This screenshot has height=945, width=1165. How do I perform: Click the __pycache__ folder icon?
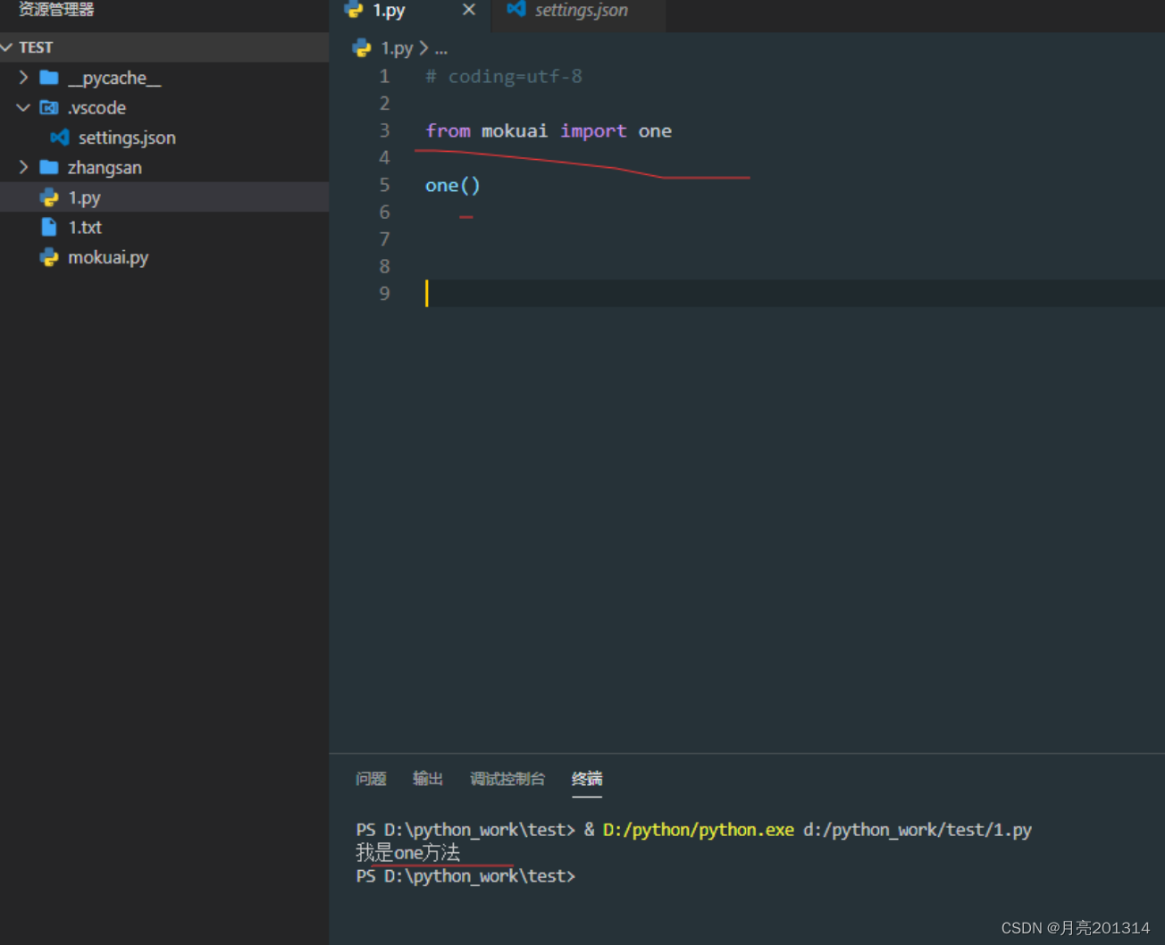click(x=49, y=78)
